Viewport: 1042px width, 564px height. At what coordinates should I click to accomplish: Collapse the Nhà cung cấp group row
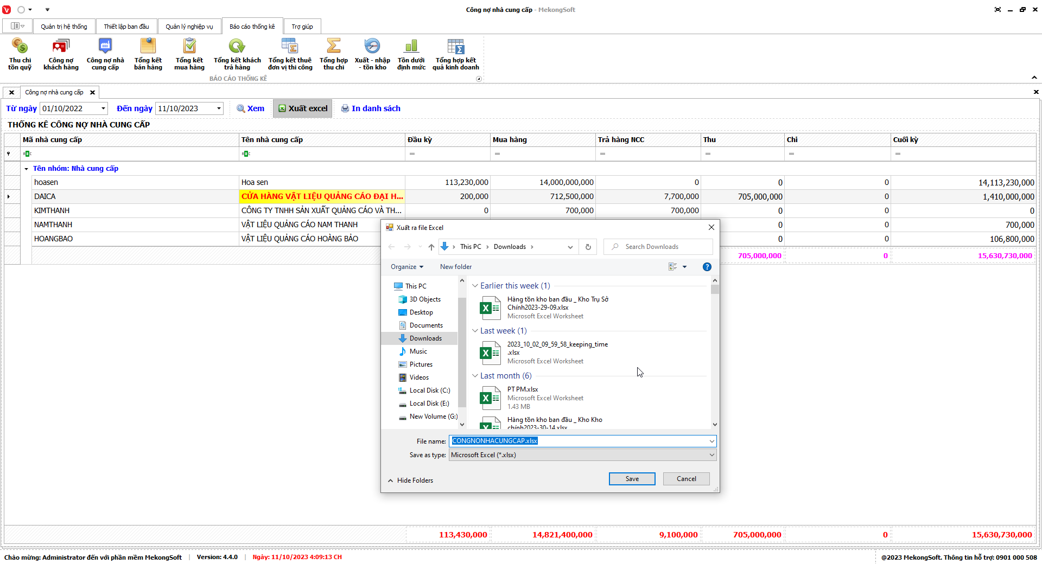tap(26, 169)
